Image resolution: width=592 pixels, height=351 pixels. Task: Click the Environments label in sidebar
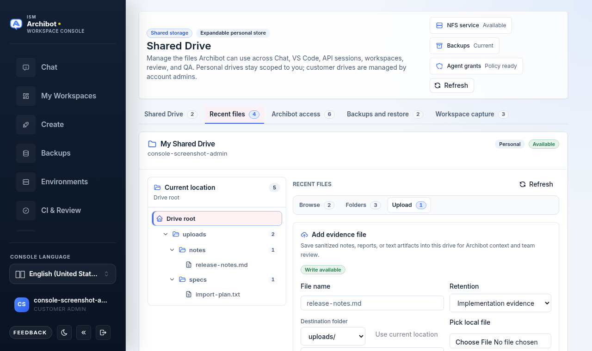tap(64, 182)
